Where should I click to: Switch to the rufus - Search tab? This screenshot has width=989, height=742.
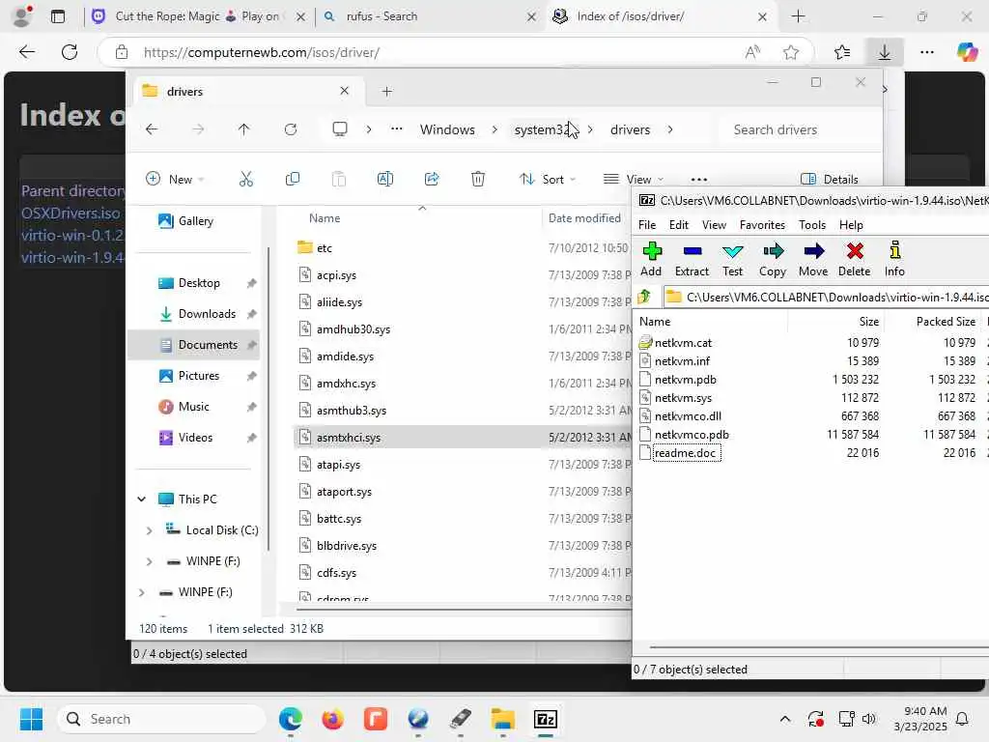429,16
